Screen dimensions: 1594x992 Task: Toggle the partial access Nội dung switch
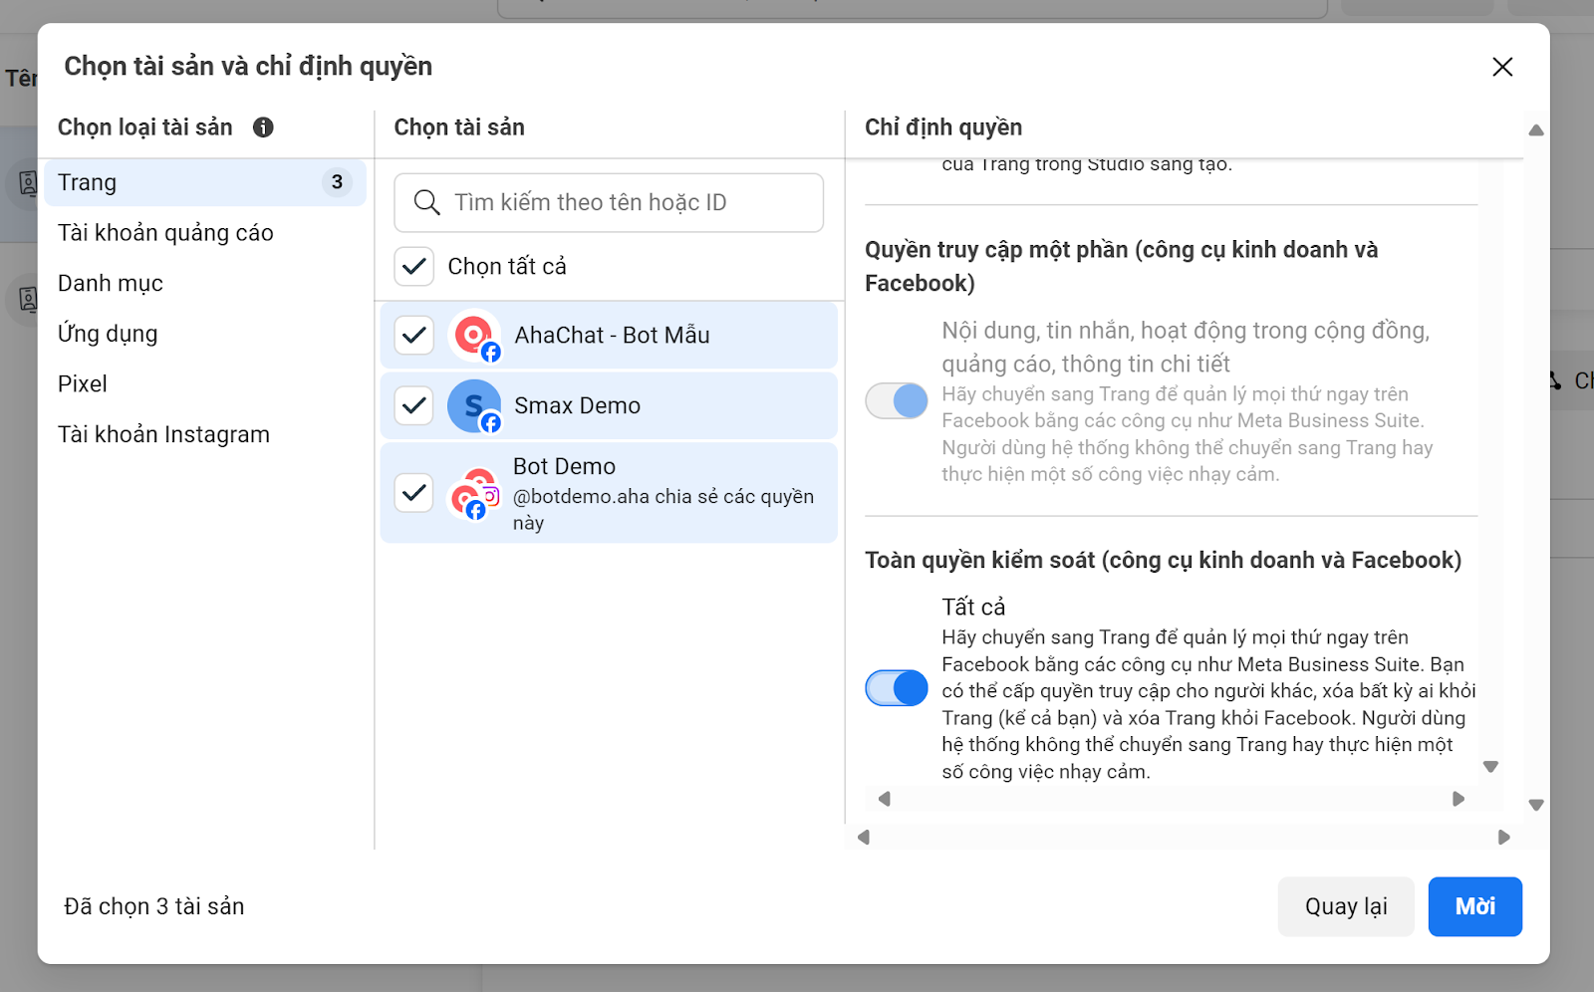pyautogui.click(x=897, y=401)
